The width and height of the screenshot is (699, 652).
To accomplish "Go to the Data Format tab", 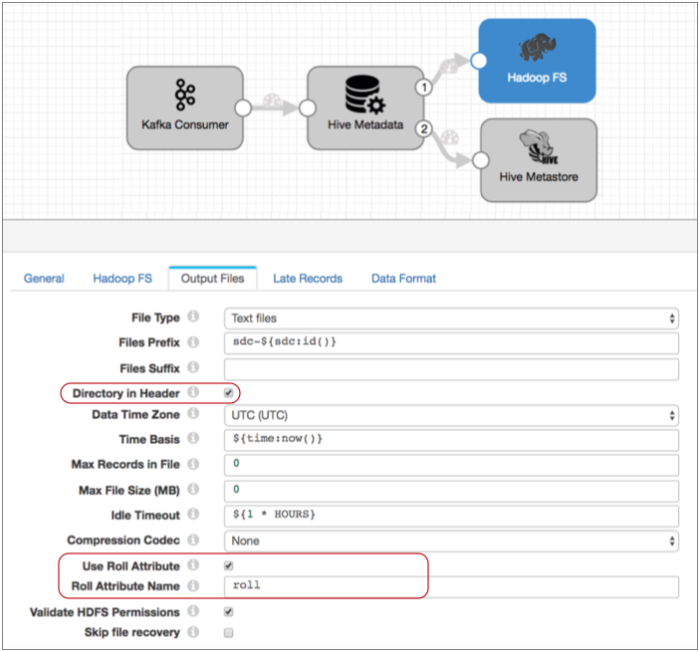I will click(x=403, y=279).
